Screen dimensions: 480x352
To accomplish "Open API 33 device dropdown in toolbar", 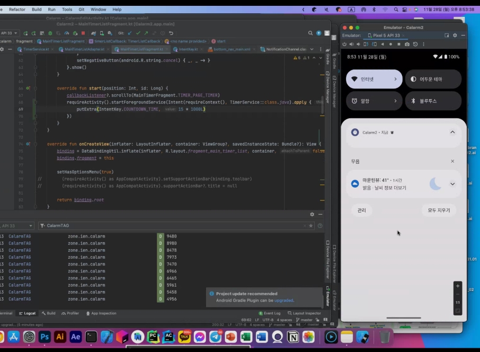I will click(x=9, y=33).
